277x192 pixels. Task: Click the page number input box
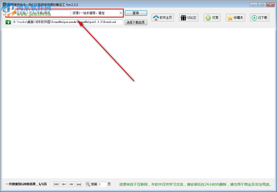coord(102,184)
